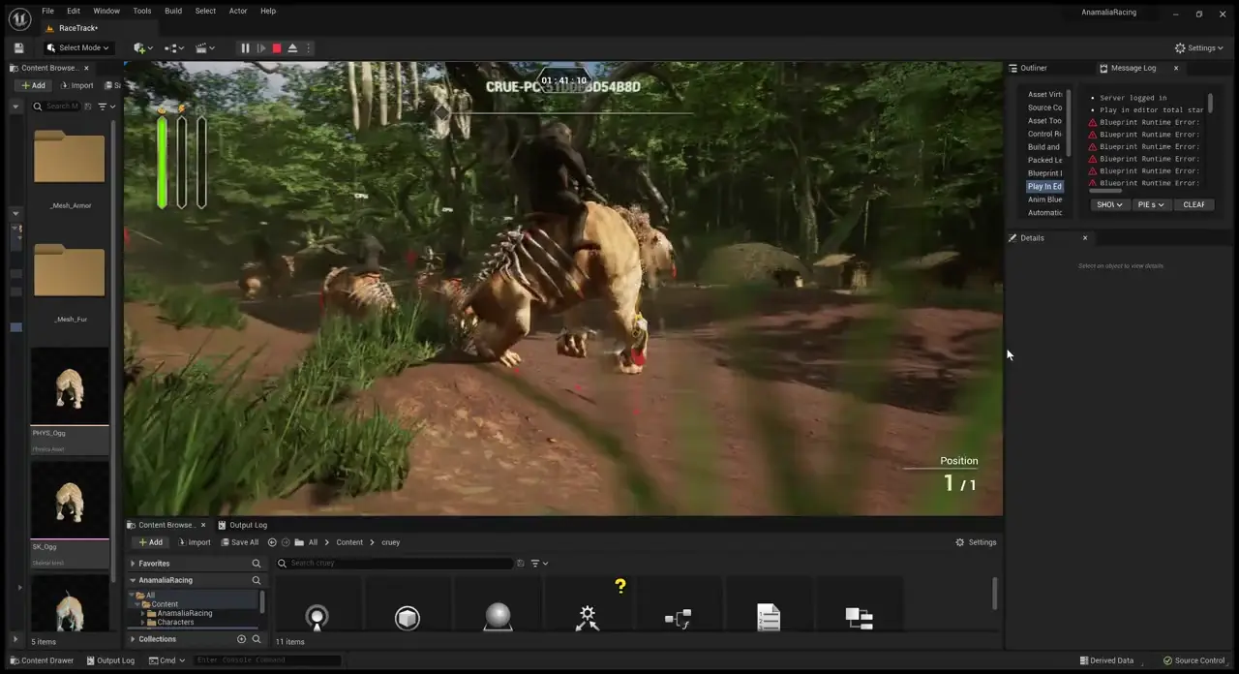
Task: Clear the message log with CLEAR
Action: [x=1194, y=204]
